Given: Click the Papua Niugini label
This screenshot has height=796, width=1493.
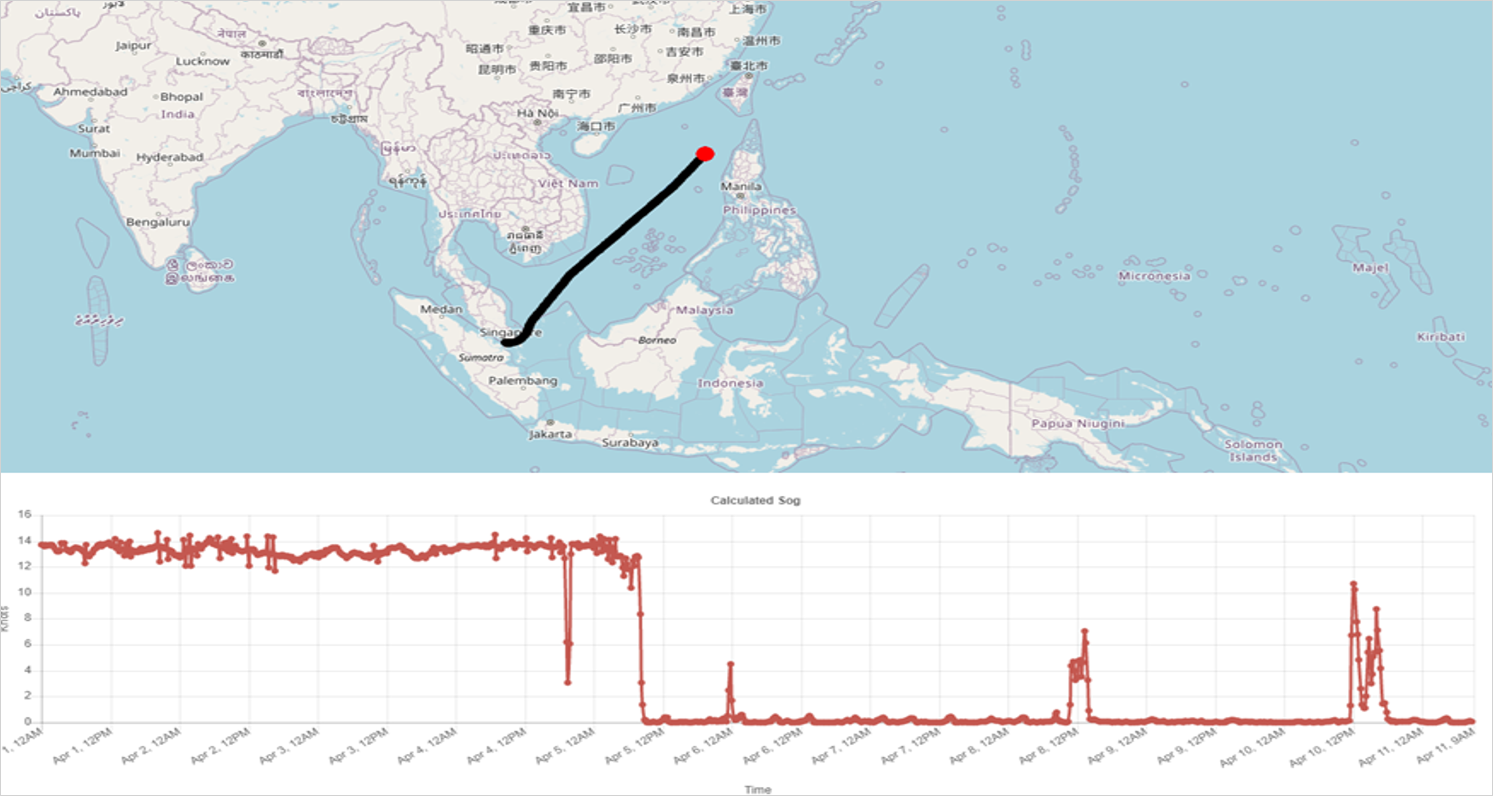Looking at the screenshot, I should 1078,424.
